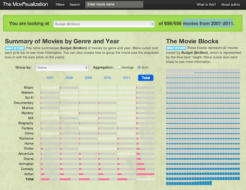Click the 'Crime' genre label
The image size is (246, 190).
[x=29, y=133]
